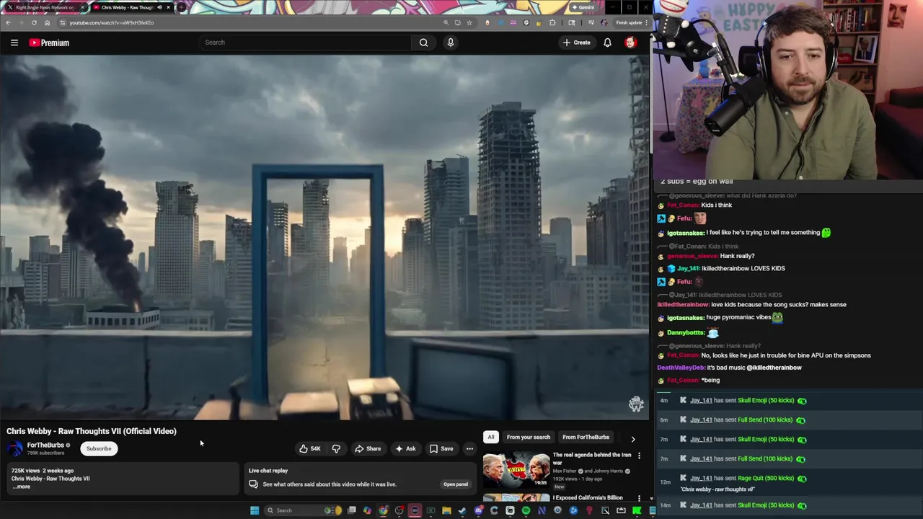Dislike the video with thumbs down button
The image size is (923, 519).
coord(336,448)
